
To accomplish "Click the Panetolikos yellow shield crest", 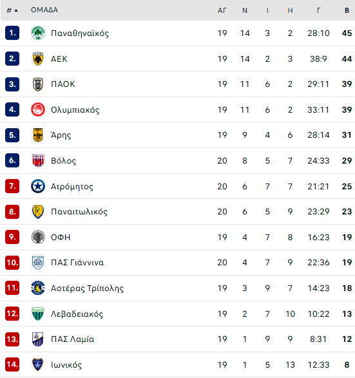I will 38,212.
